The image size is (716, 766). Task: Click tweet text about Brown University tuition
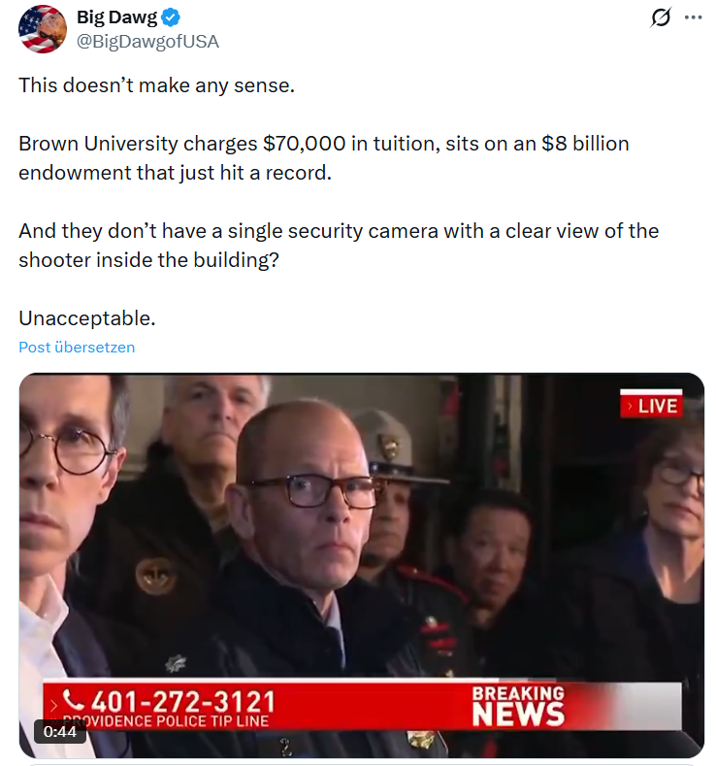(x=324, y=158)
